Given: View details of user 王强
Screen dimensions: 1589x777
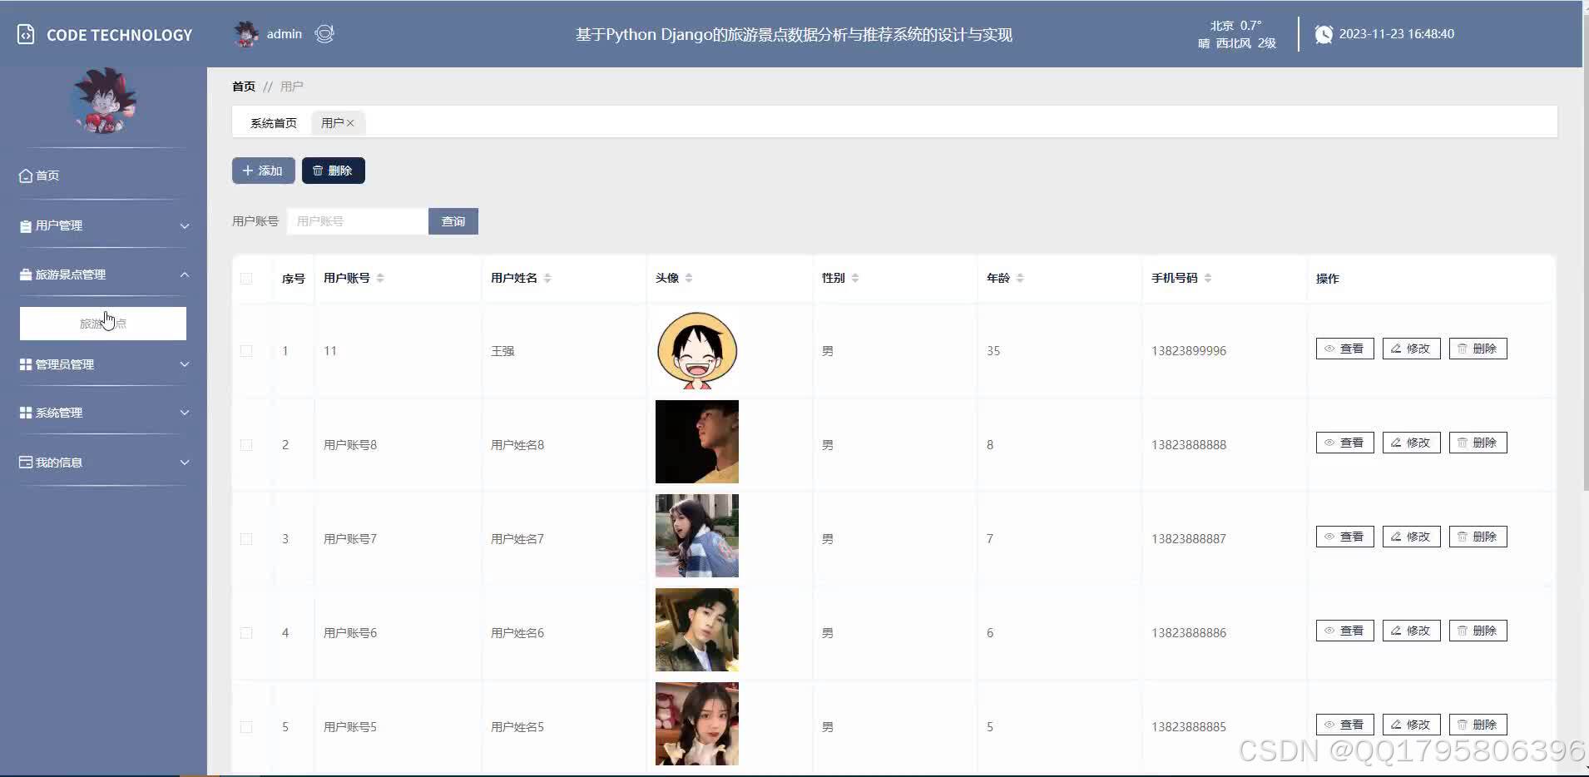Looking at the screenshot, I should coord(1344,349).
